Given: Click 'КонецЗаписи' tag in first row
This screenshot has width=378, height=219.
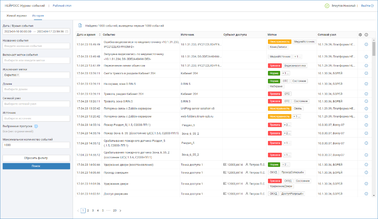Looking at the screenshot, I should click(278, 47).
